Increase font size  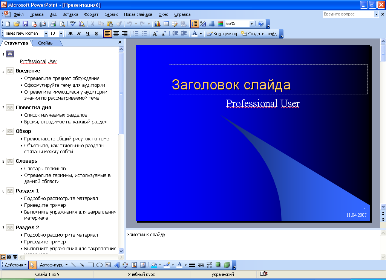coord(155,34)
